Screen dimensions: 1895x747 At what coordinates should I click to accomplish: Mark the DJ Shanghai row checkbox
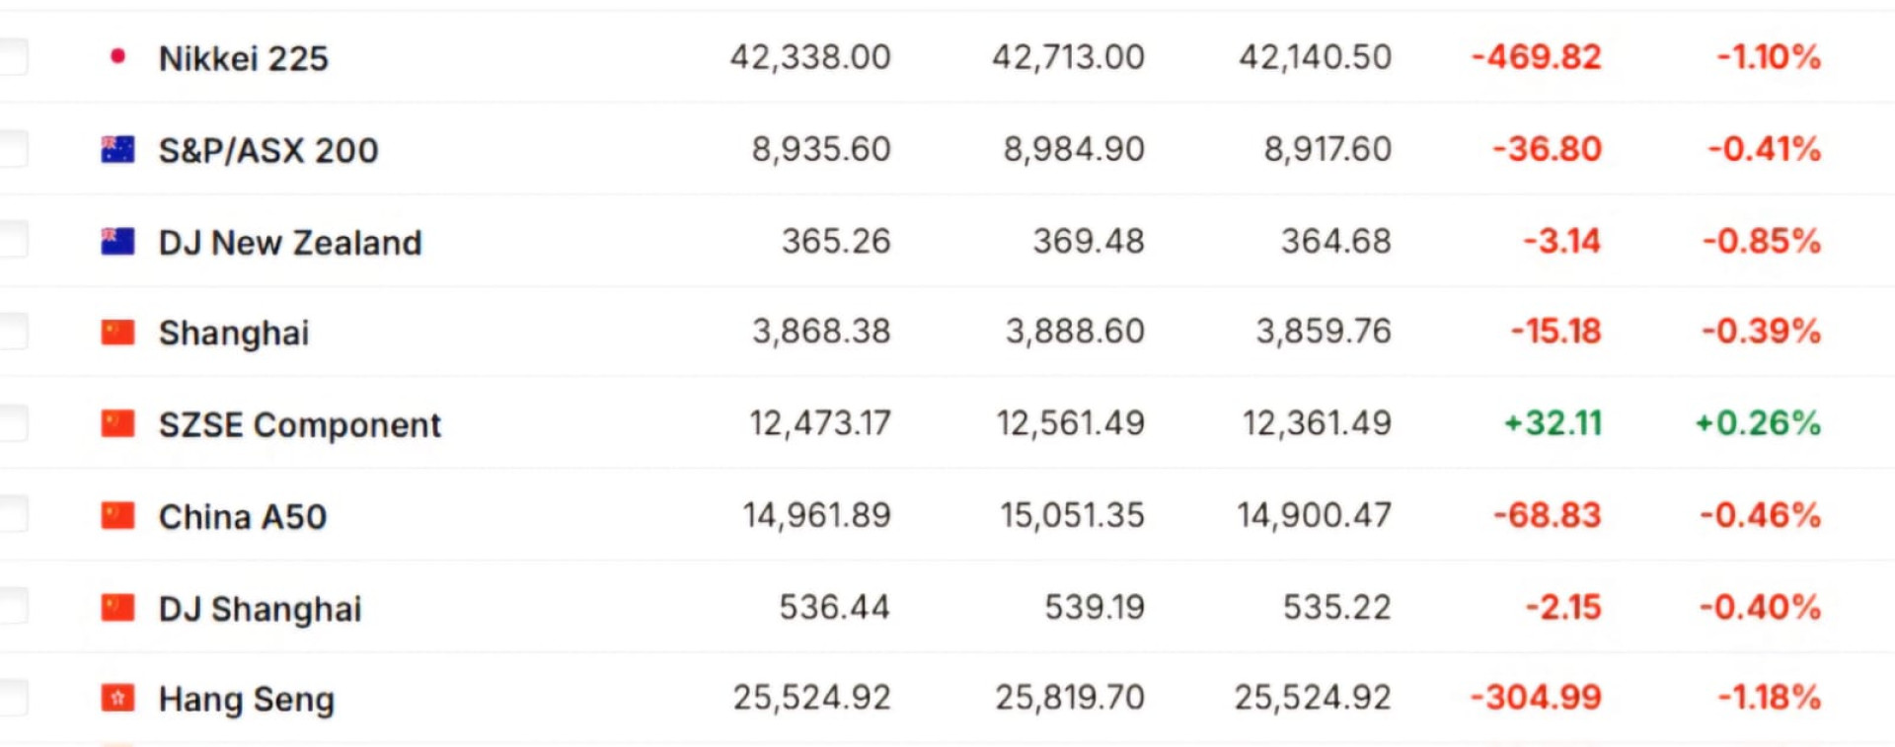coord(12,607)
